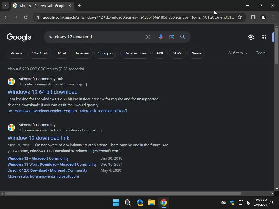Close the windows 12 download tab
This screenshot has width=279, height=209.
(x=70, y=5)
